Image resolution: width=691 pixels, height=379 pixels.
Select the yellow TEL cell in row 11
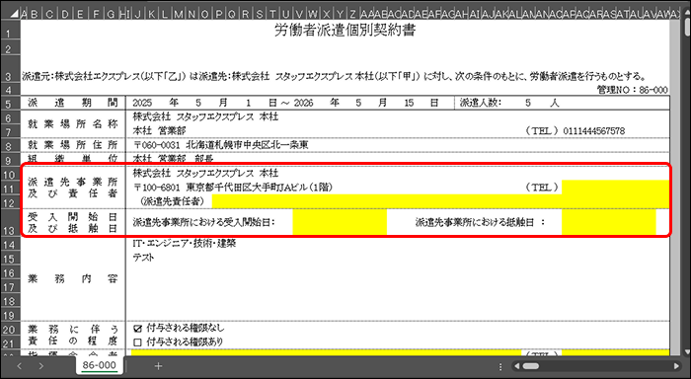tap(615, 188)
